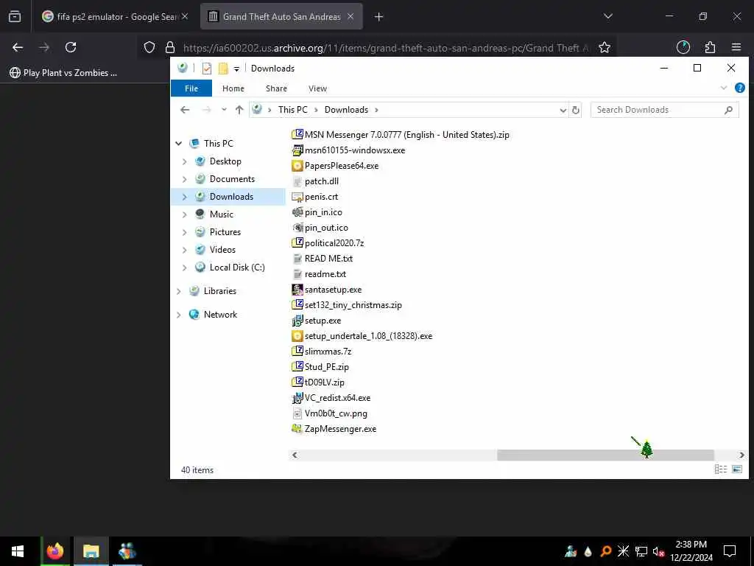Open the View ribbon tab
This screenshot has height=566, width=754.
(x=317, y=88)
